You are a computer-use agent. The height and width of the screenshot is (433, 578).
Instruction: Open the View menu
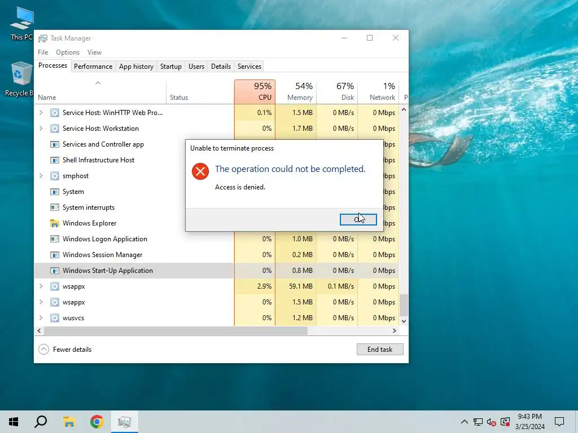pos(94,52)
